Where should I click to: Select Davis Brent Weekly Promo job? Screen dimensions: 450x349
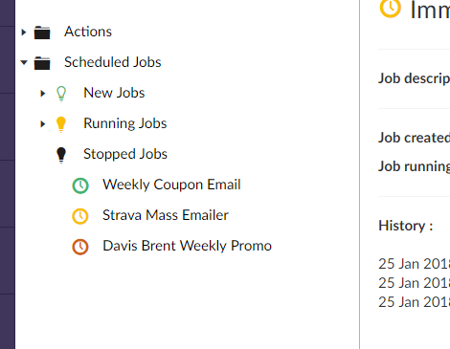(187, 246)
